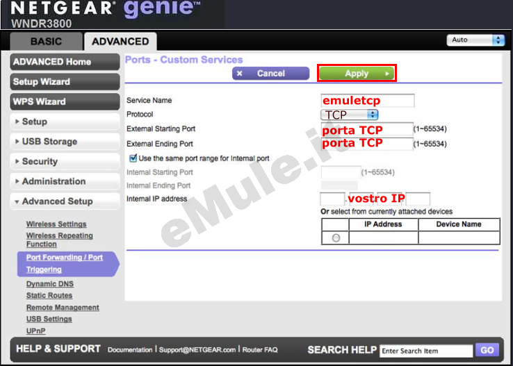Open Port Forwarding / Port Triggering

[68, 264]
